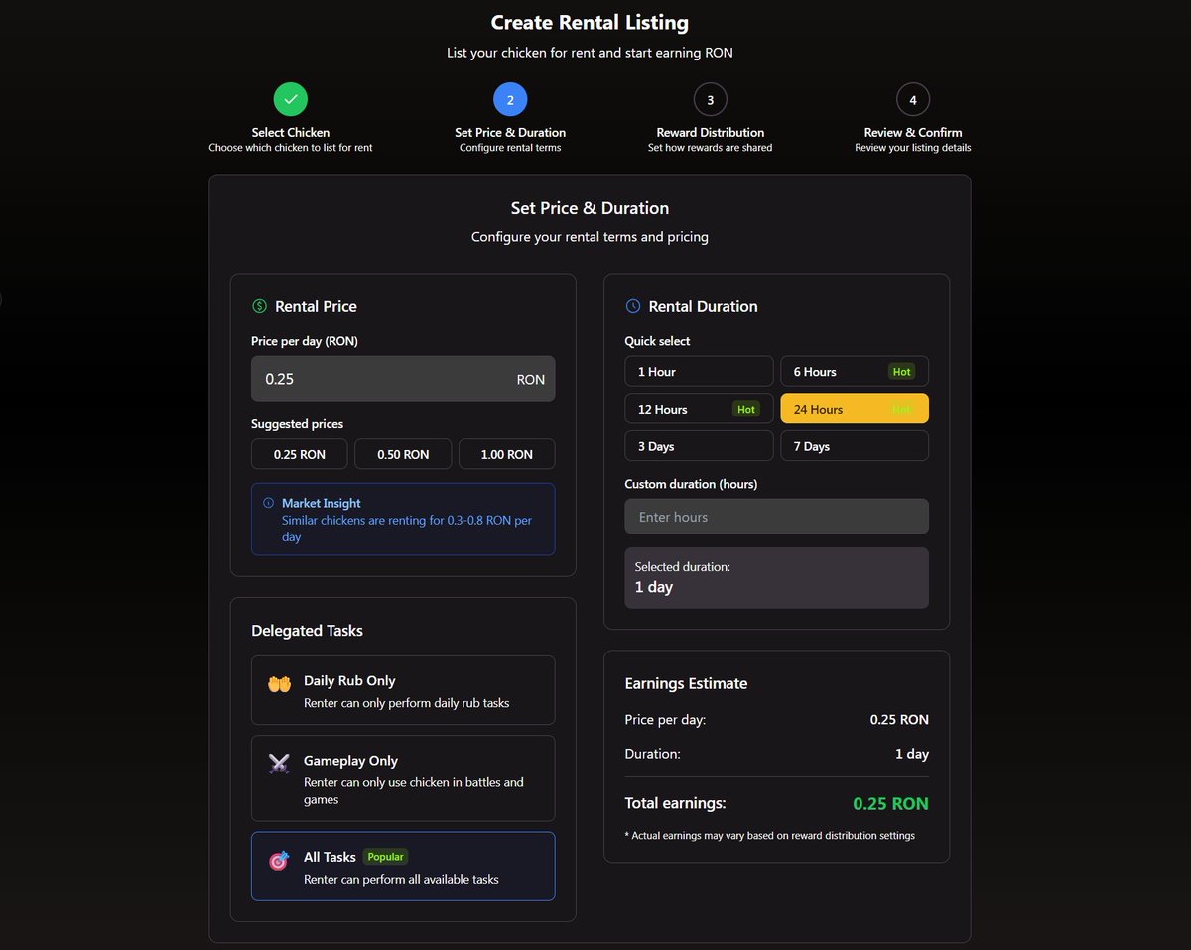Click the crossed swords Gameplay icon

[278, 764]
